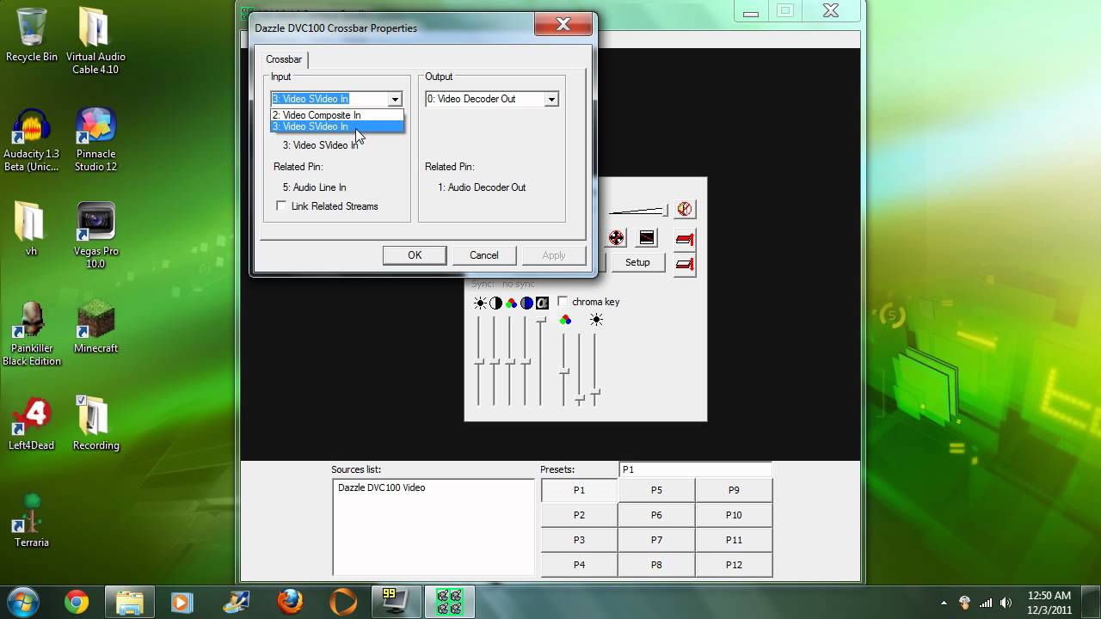Click the black screen icon beside Setup row
This screenshot has height=619, width=1101.
click(647, 237)
